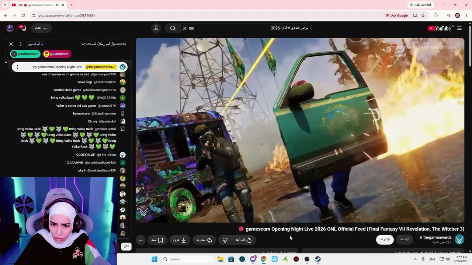Open the YouTube guide hamburger menu
472x265 pixels.
pyautogui.click(x=459, y=28)
